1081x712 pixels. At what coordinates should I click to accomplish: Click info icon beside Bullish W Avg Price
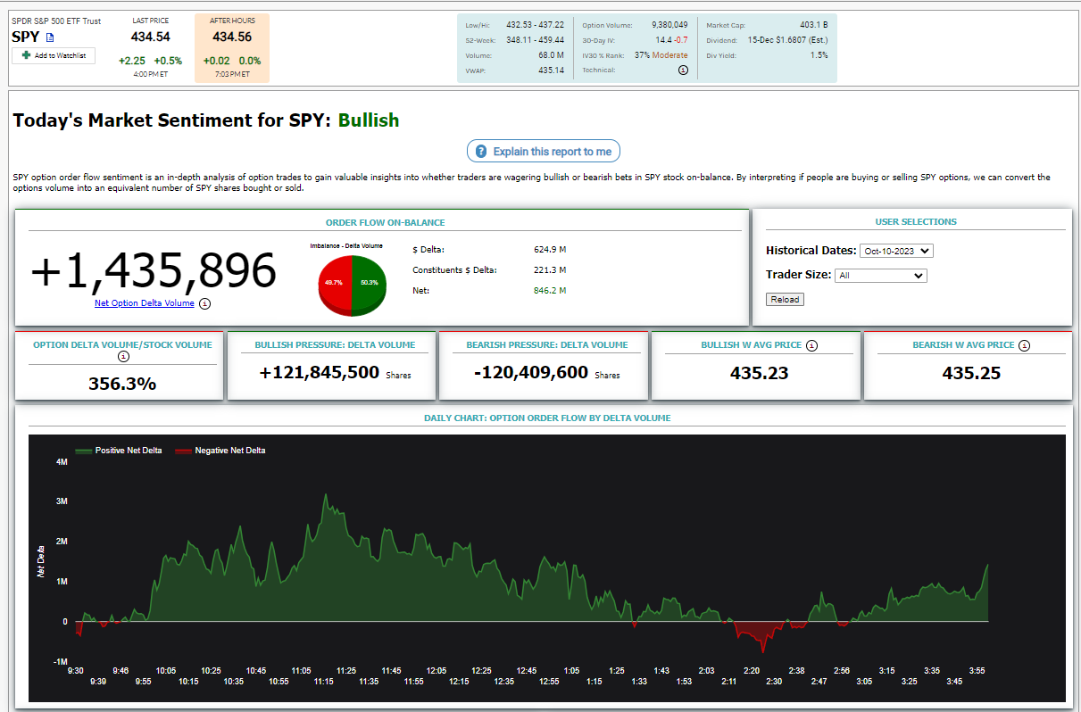(811, 345)
